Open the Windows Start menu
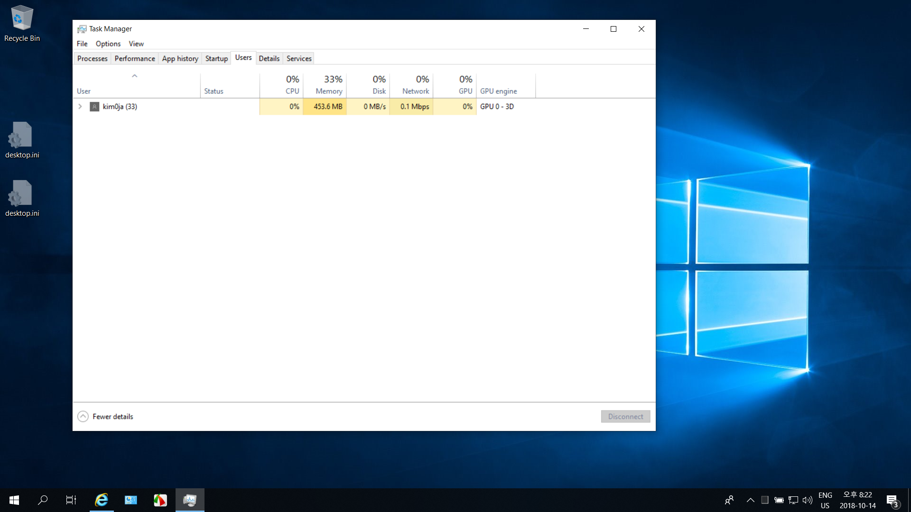 (14, 500)
